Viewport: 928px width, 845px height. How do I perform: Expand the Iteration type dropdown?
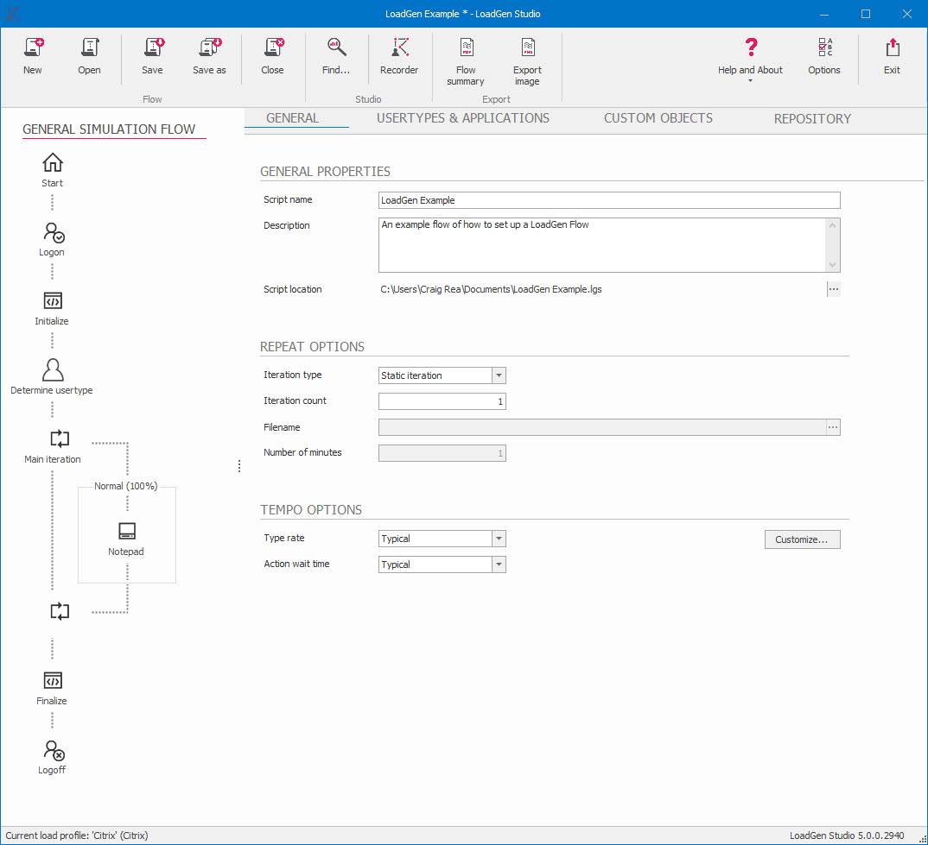coord(499,375)
